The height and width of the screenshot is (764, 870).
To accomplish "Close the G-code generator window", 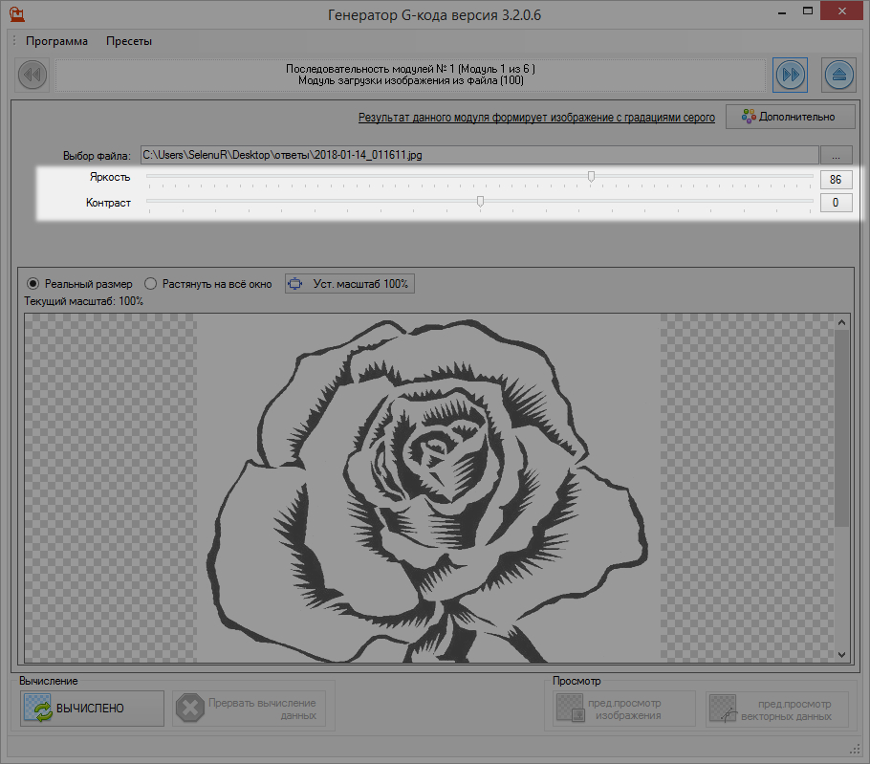I will [x=841, y=11].
